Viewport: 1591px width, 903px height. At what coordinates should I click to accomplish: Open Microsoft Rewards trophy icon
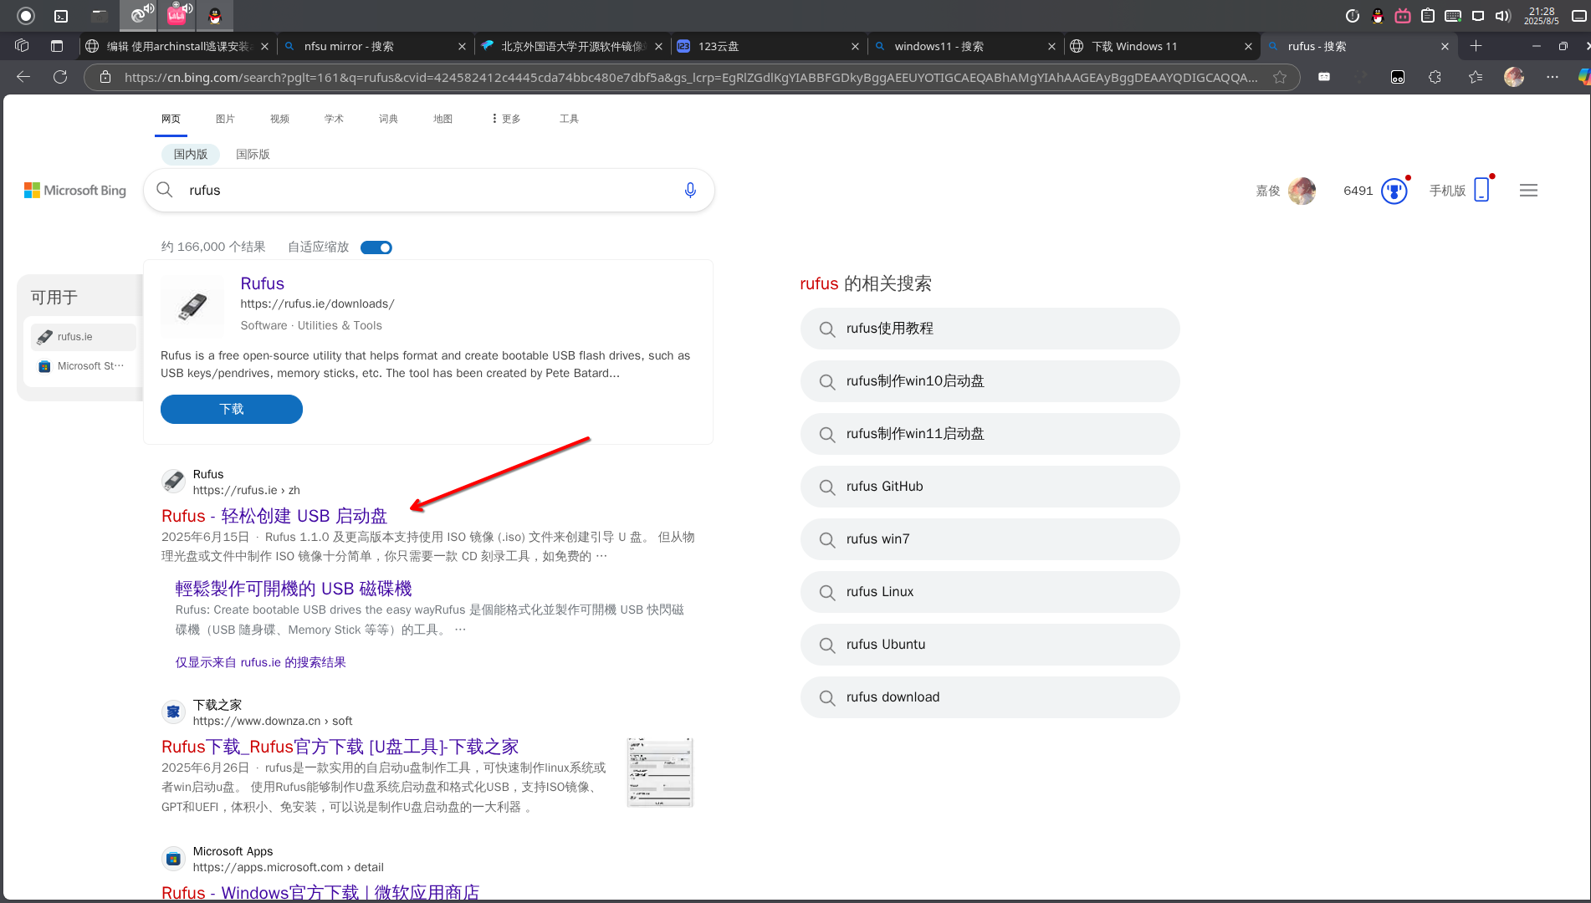click(1394, 191)
